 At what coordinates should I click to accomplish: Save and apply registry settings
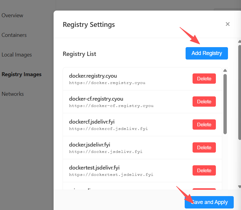209,202
